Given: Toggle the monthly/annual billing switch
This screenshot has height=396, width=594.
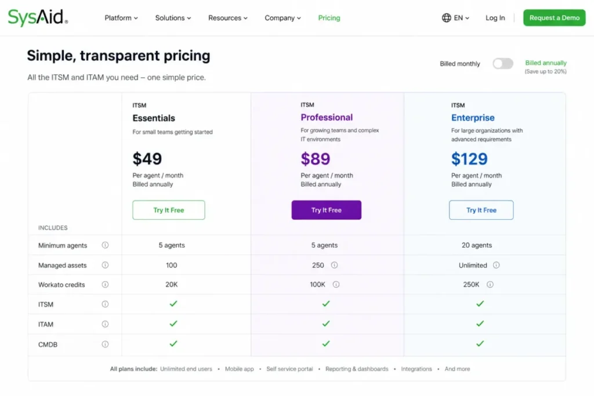Looking at the screenshot, I should (x=503, y=64).
